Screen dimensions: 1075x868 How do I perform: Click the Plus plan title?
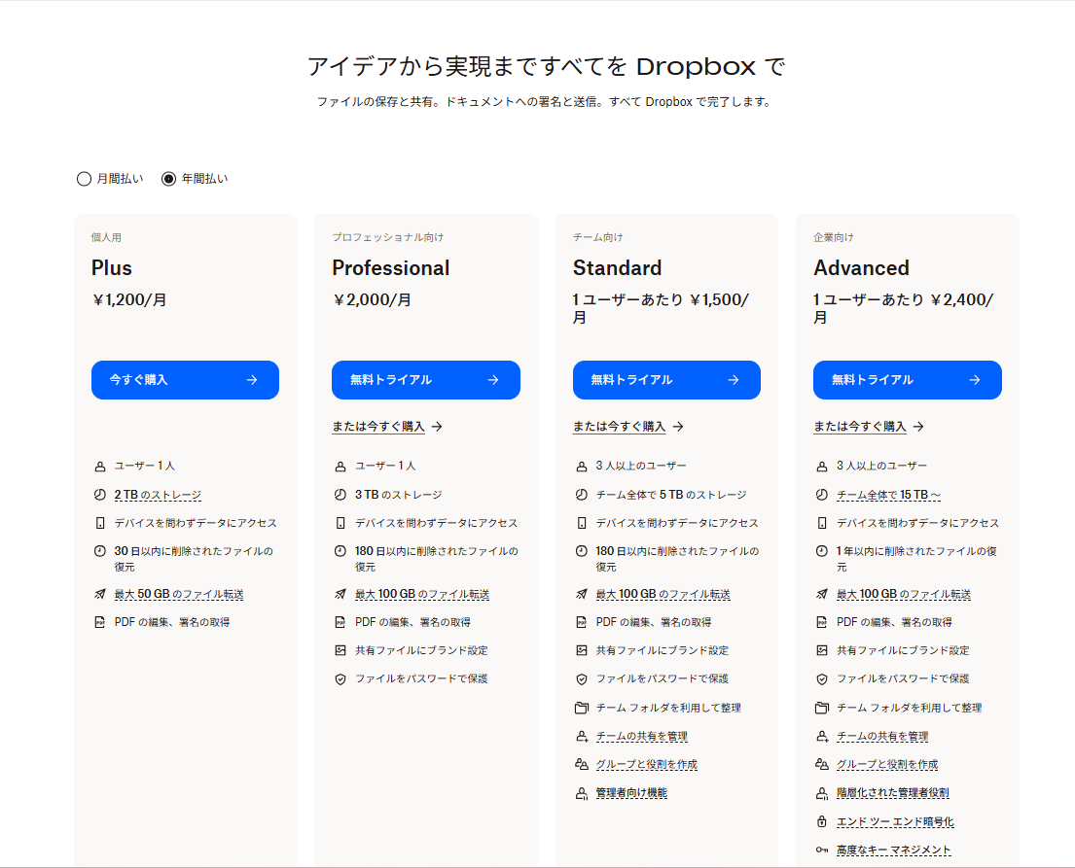(x=112, y=268)
